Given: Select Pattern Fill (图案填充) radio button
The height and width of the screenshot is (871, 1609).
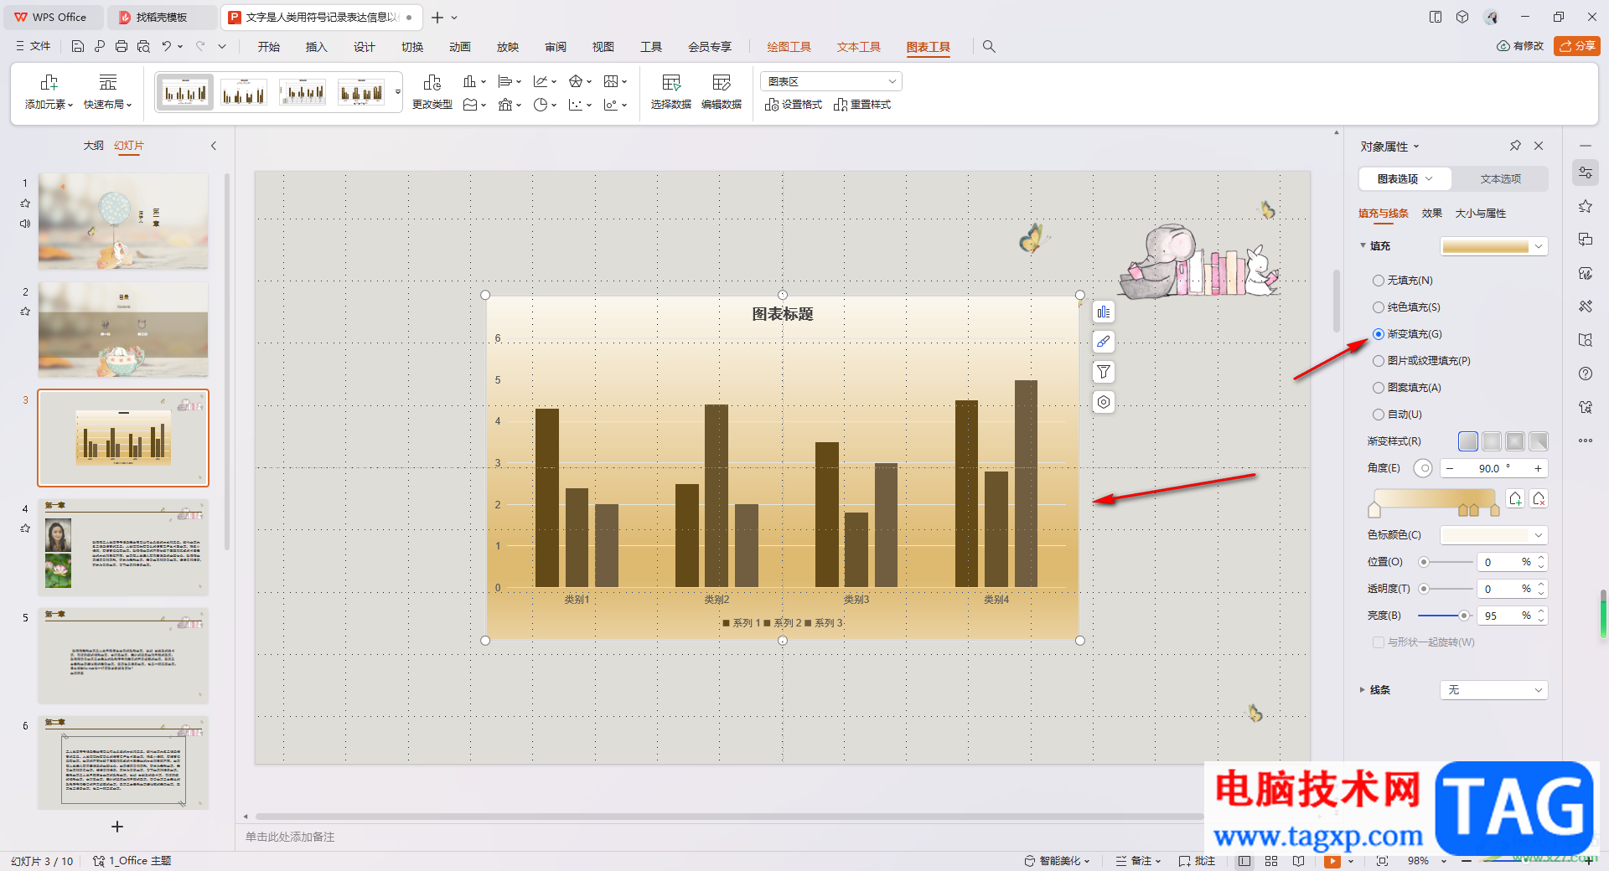Looking at the screenshot, I should [x=1379, y=388].
